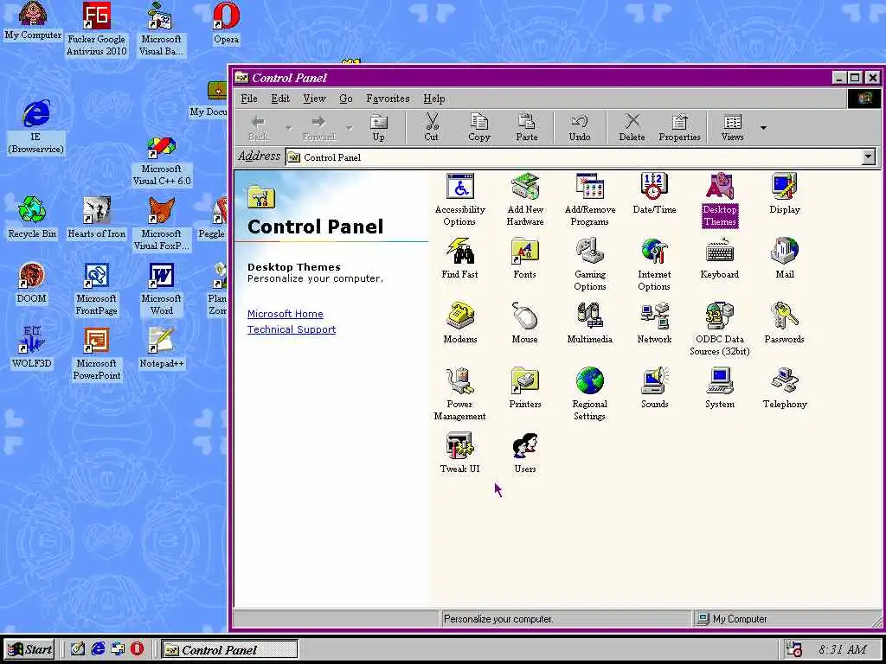Expand the Forward history dropdown arrow

(x=350, y=128)
